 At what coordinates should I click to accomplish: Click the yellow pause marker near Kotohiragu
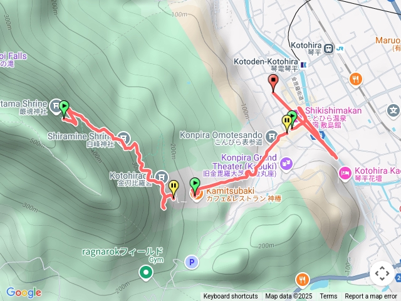pyautogui.click(x=174, y=189)
